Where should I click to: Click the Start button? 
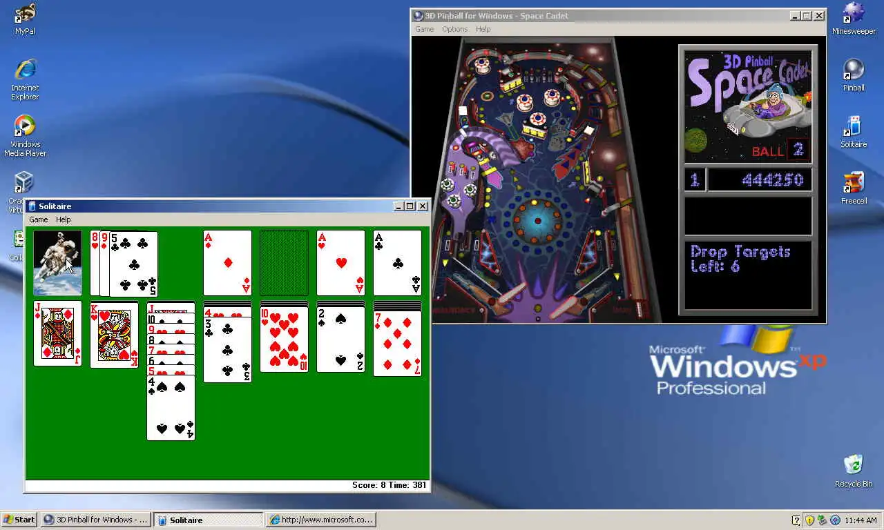19,520
